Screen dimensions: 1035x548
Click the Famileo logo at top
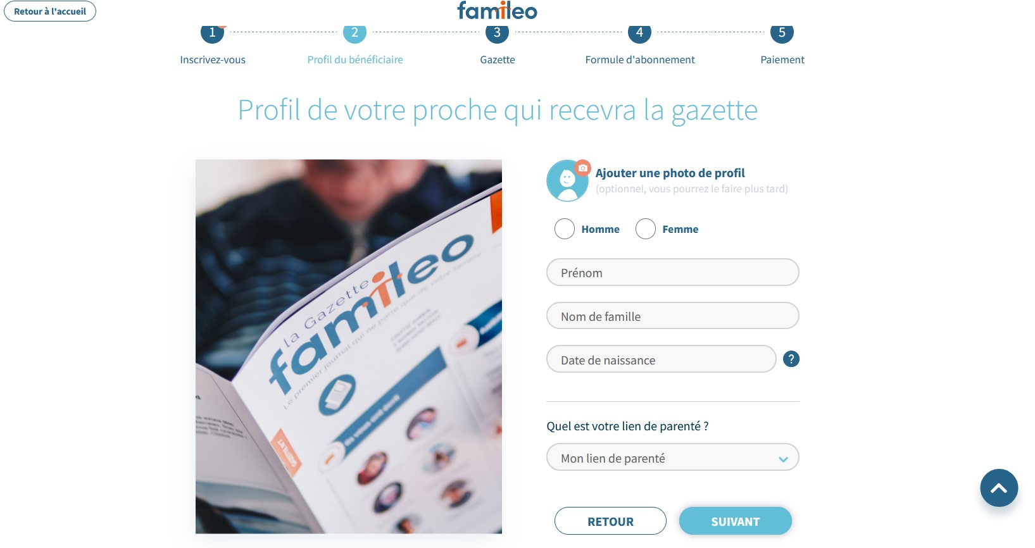(x=497, y=10)
